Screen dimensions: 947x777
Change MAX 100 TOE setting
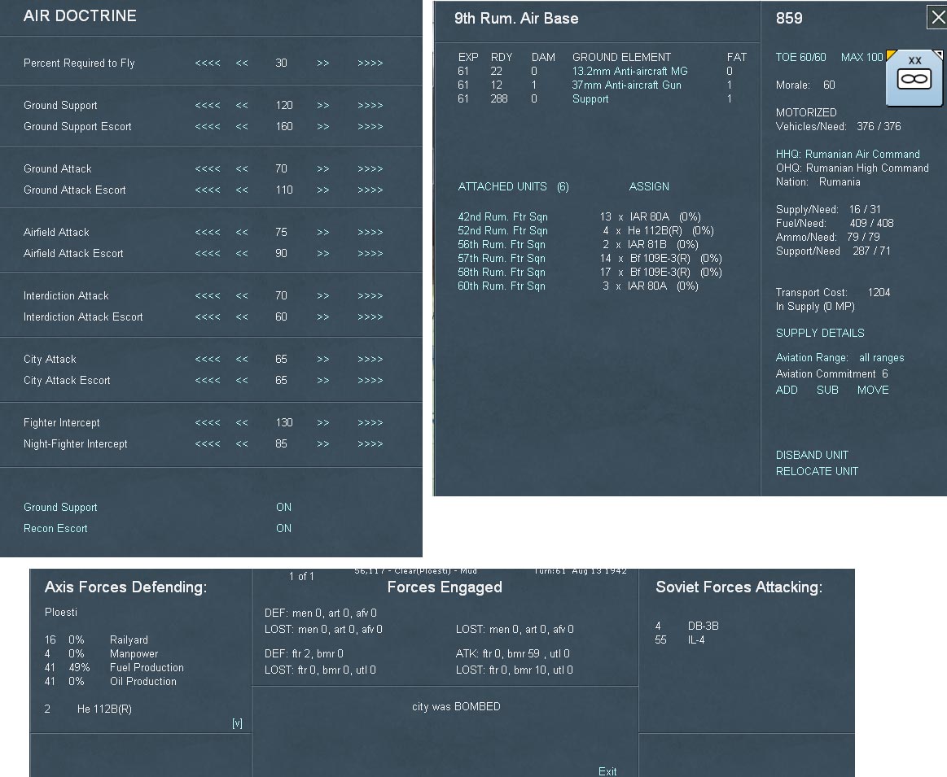pos(862,57)
